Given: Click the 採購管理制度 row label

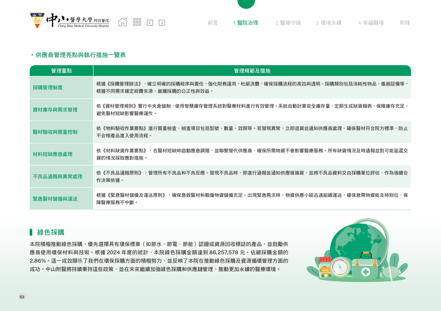Looking at the screenshot, I should [48, 88].
